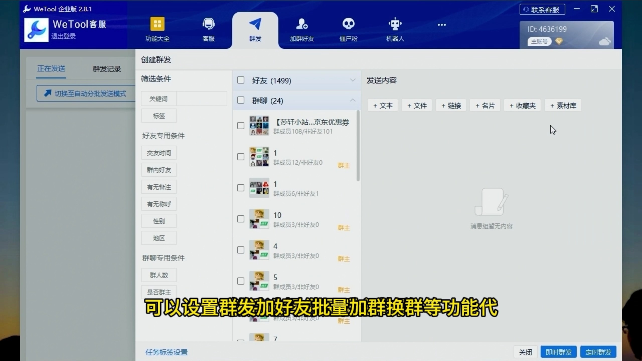The width and height of the screenshot is (642, 361).
Task: Open the 标签 filter
Action: pos(159,116)
